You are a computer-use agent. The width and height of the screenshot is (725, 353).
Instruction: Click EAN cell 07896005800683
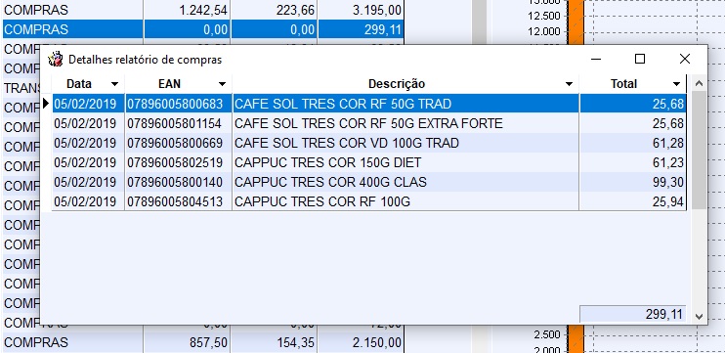coord(178,104)
